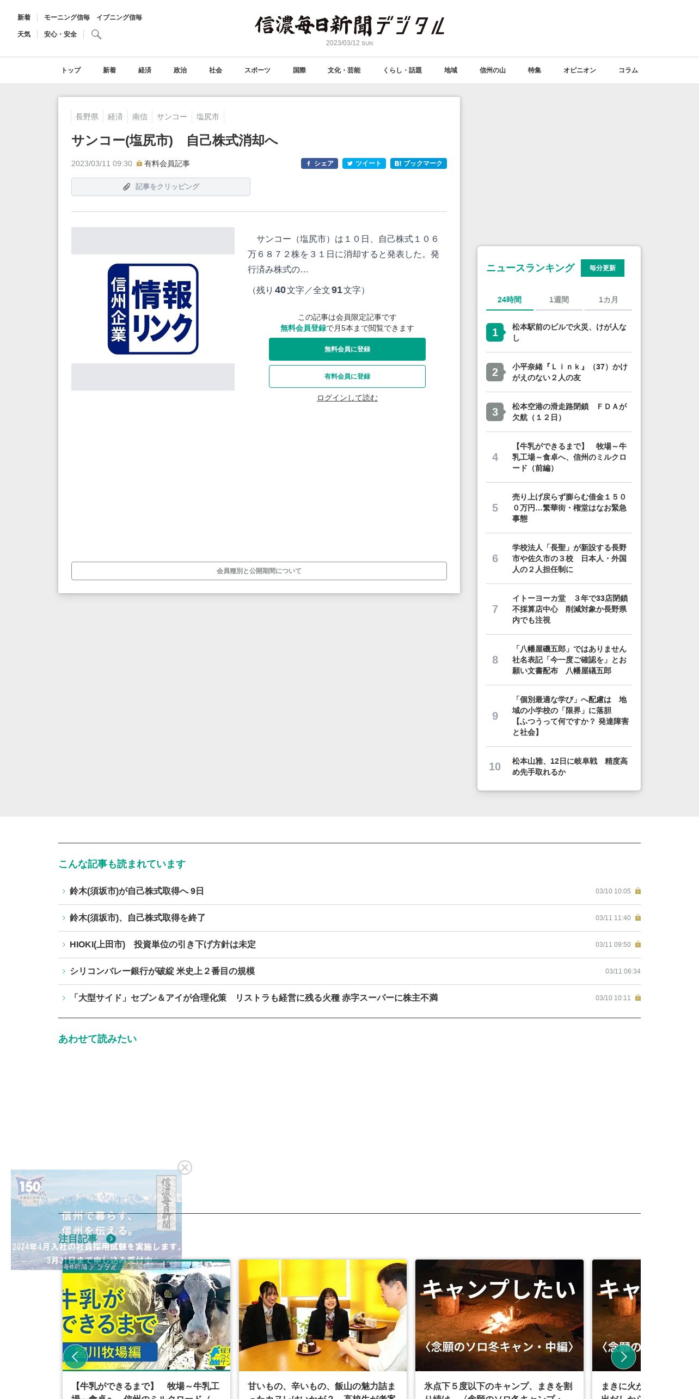The width and height of the screenshot is (699, 1399).
Task: Click the high school students card thumbnail
Action: pyautogui.click(x=323, y=1315)
